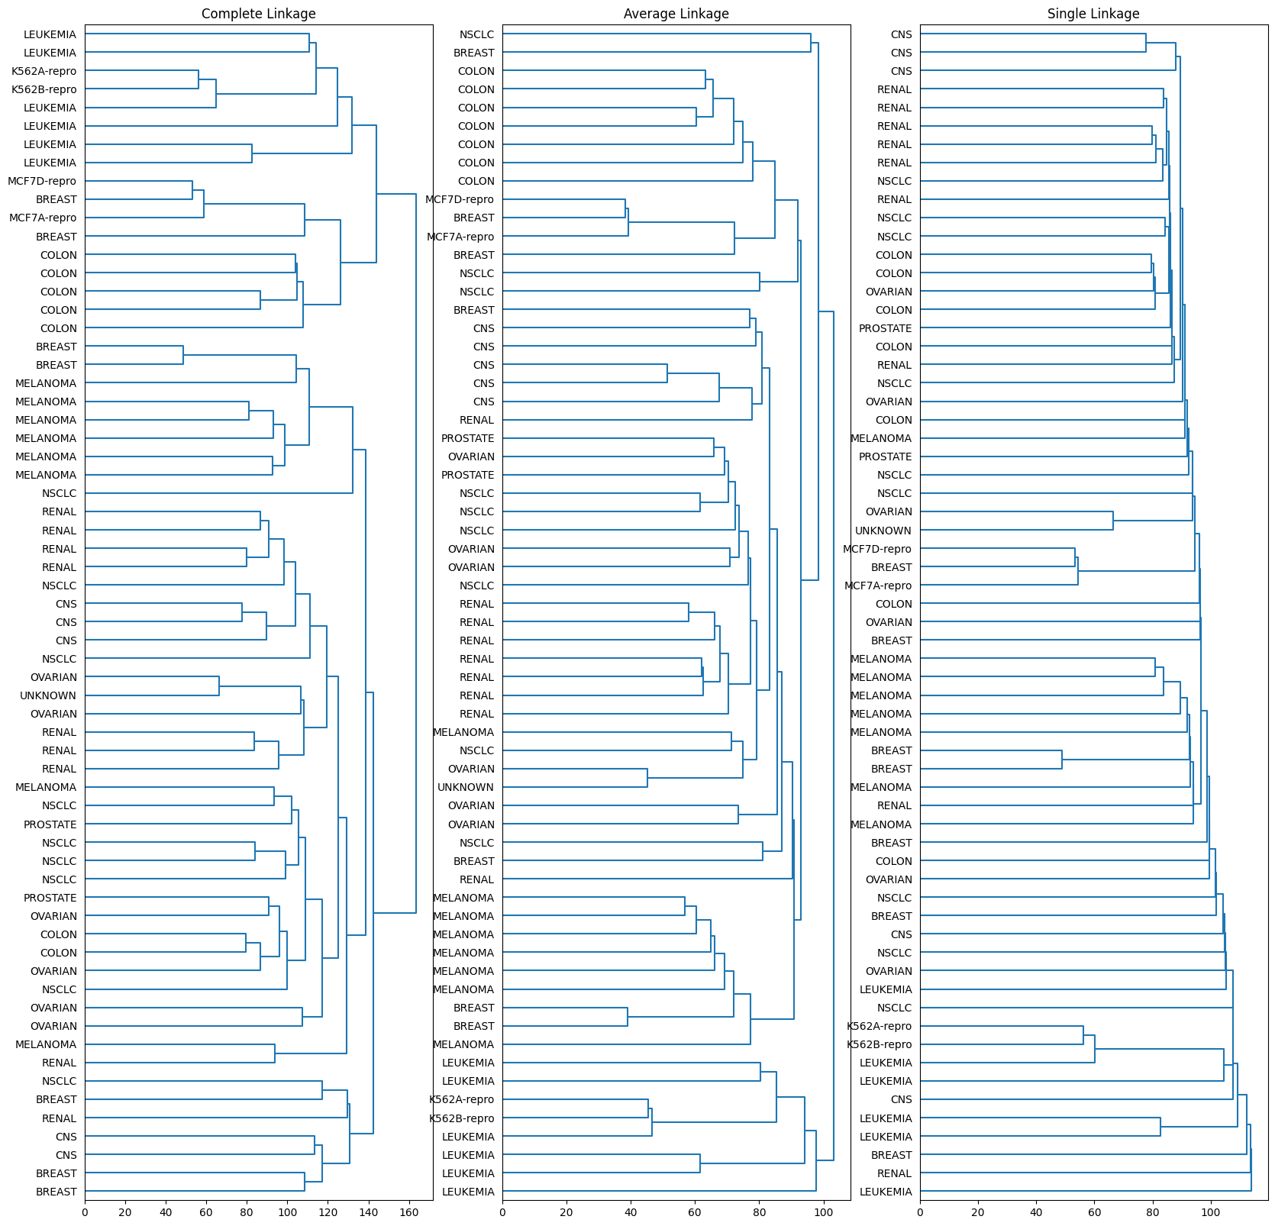The image size is (1275, 1226).
Task: Click the 100 tick on Single Linkage axis
Action: 1210,1211
